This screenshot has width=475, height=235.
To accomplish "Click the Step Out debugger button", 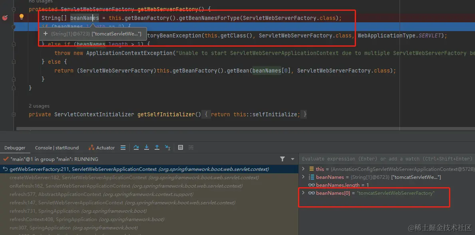I will pyautogui.click(x=157, y=147).
